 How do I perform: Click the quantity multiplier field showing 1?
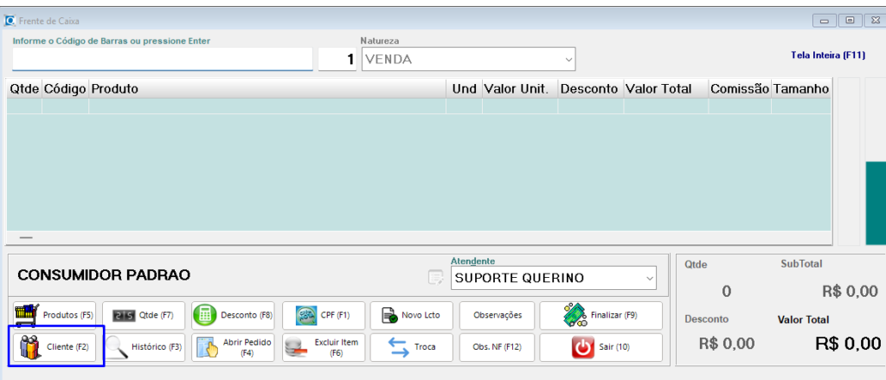tap(337, 59)
